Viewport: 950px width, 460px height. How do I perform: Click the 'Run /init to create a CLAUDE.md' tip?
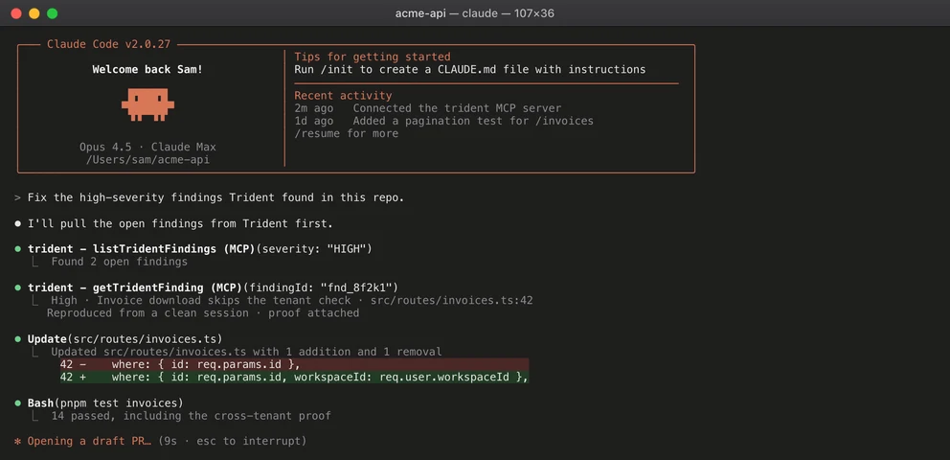point(470,69)
